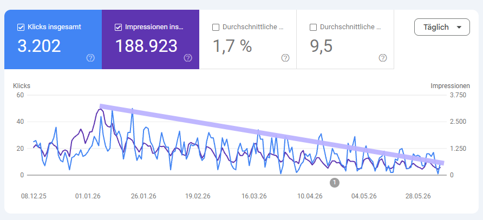The height and width of the screenshot is (220, 483).
Task: Click the 2.500 impressions axis value
Action: pos(458,122)
